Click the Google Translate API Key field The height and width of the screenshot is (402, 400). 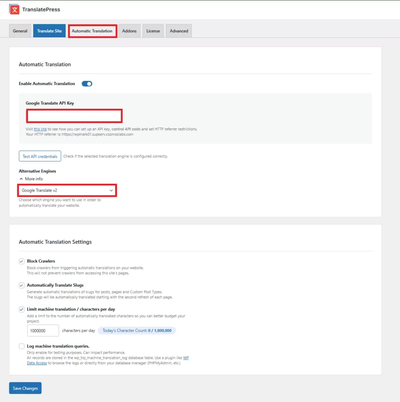point(74,116)
